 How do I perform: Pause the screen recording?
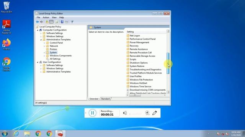(x=93, y=113)
